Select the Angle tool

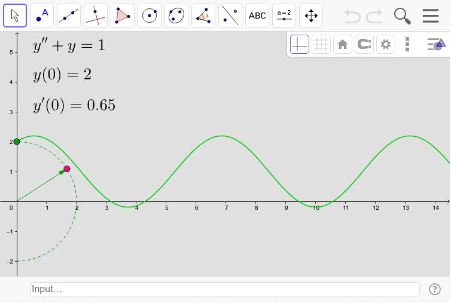(x=203, y=16)
